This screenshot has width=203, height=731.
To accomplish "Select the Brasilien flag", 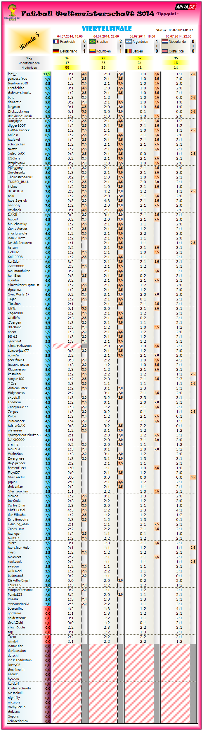I will 92,42.
